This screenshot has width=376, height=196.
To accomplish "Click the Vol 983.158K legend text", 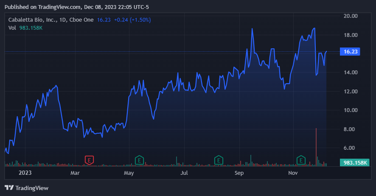I will 25,28.
